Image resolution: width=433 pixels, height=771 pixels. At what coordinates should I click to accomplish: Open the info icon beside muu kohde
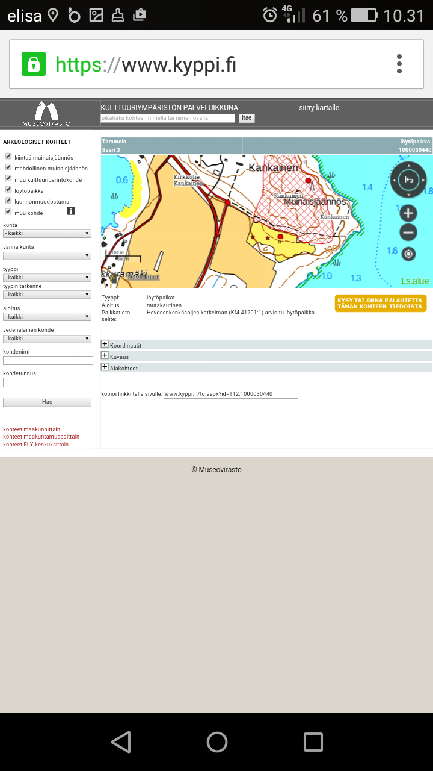71,211
